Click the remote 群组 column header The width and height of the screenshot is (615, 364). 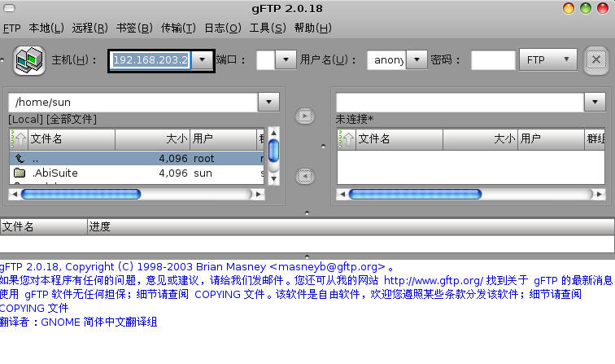click(x=595, y=138)
